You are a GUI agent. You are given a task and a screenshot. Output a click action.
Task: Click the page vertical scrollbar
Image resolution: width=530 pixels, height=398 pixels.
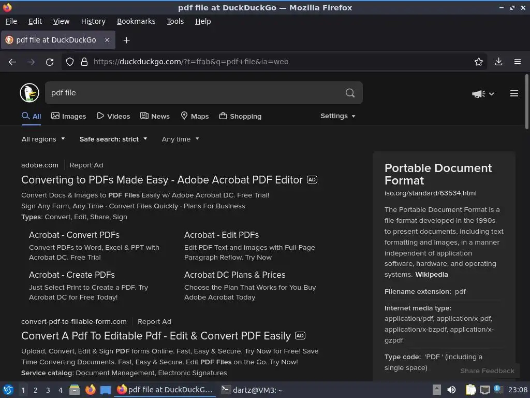(x=526, y=102)
